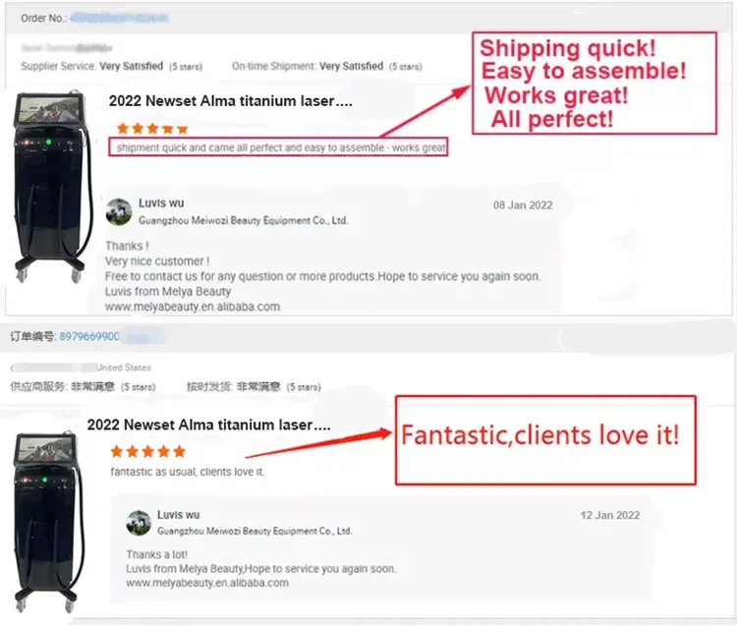Click Guangzhou Meiwozi Beauty Equipment in second reply
737x626 pixels.
tap(255, 531)
